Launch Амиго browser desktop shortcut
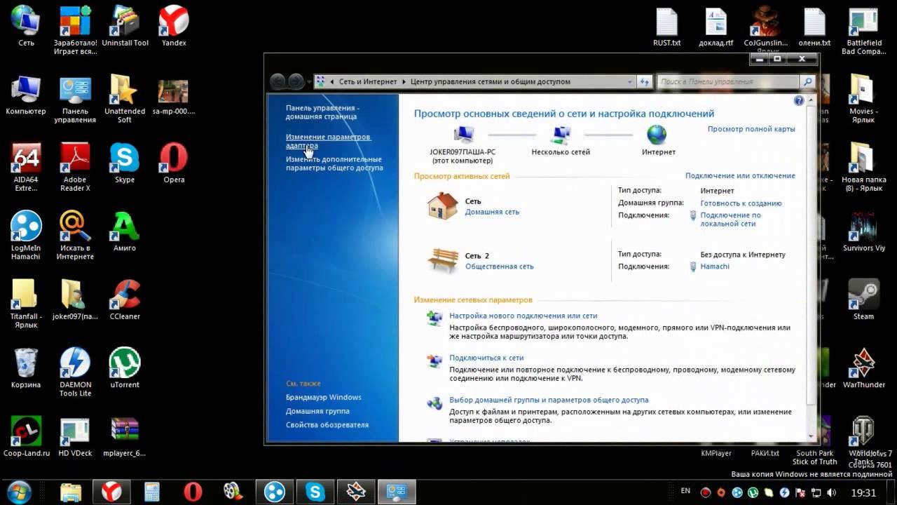 tap(125, 231)
